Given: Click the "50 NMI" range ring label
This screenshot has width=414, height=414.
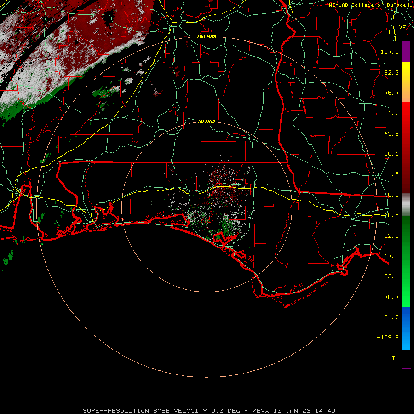Looking at the screenshot, I should pos(207,121).
